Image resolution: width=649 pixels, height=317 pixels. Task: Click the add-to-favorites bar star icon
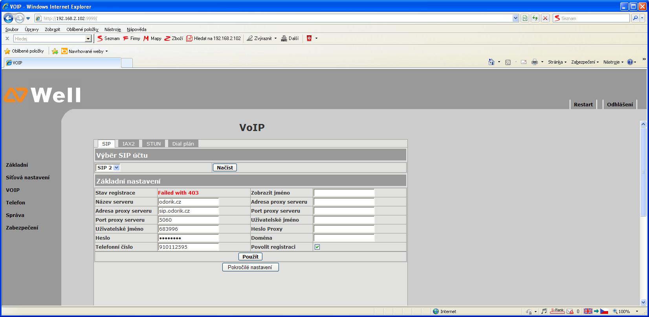pyautogui.click(x=55, y=51)
